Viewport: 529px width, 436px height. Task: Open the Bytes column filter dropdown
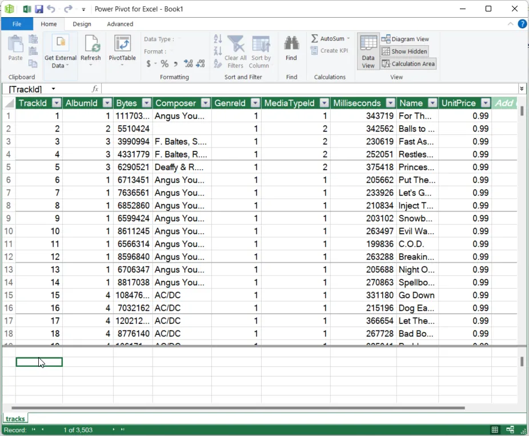click(146, 103)
